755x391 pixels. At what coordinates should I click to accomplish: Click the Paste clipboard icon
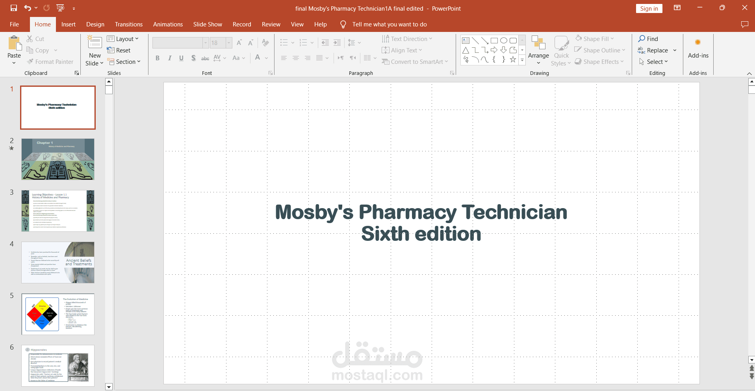[x=15, y=43]
